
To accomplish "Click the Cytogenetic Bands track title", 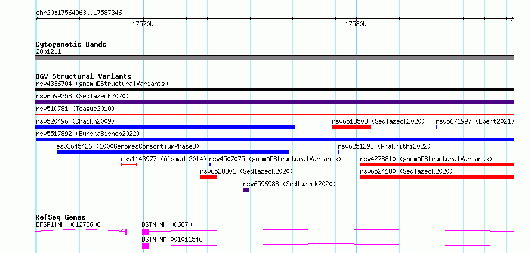I will 71,44.
